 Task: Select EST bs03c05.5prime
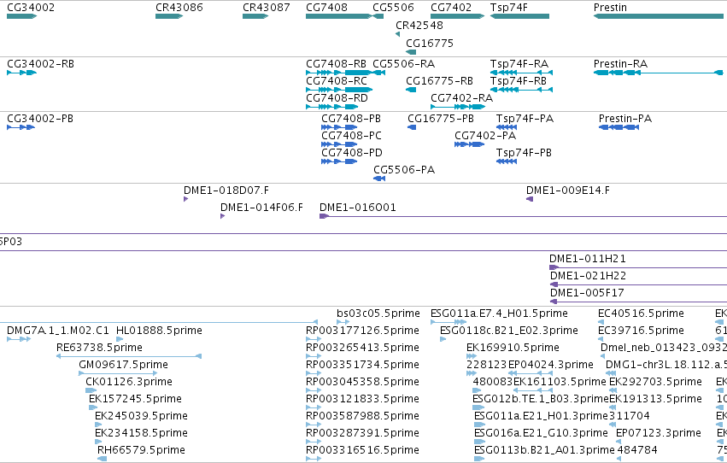coord(343,322)
